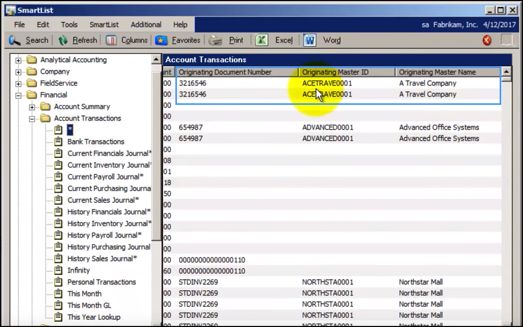Select History Financials Journal* favorite
Viewport: 523px width, 327px height.
(109, 212)
